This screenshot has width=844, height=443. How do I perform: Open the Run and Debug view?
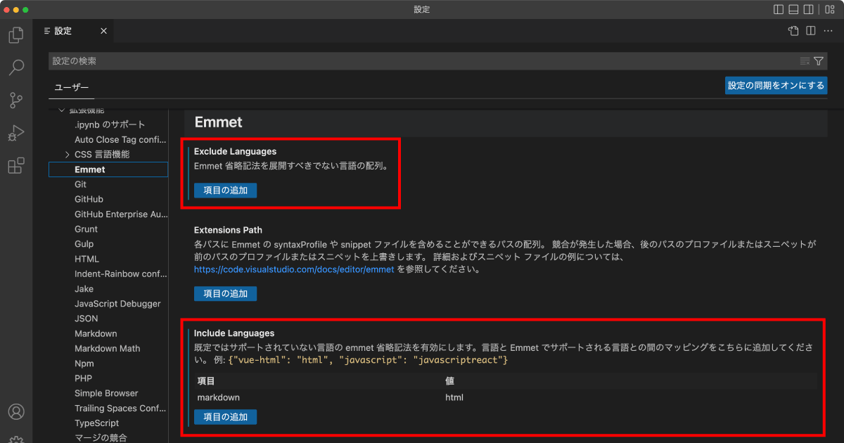(16, 133)
